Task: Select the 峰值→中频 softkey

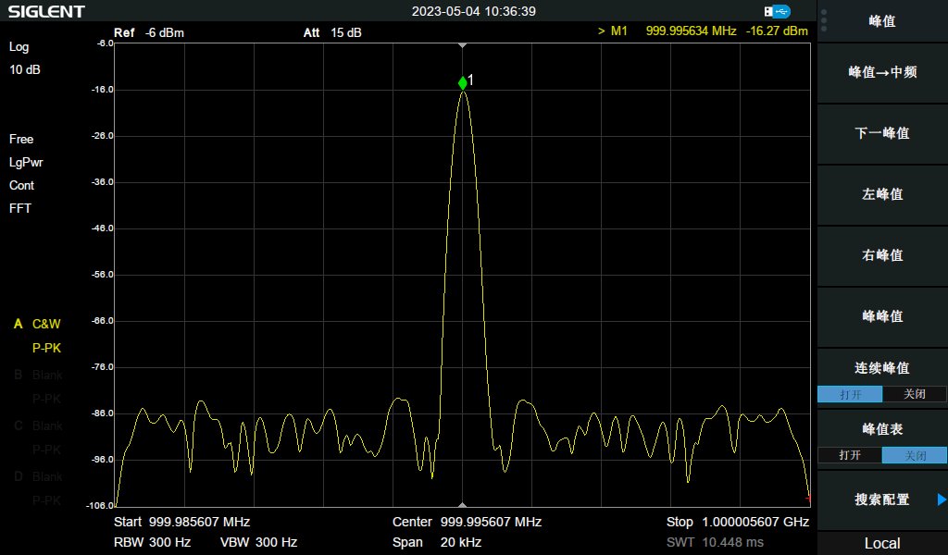Action: click(x=882, y=72)
